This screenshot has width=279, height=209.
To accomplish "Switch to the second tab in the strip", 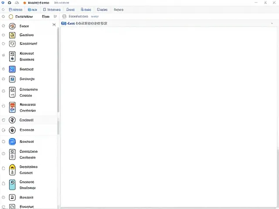I will coord(32,10).
